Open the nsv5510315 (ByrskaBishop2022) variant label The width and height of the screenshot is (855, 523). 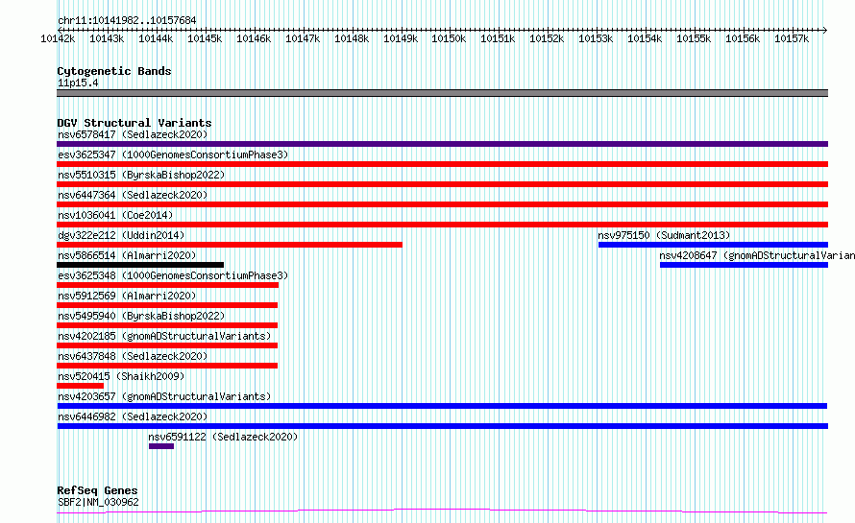(141, 175)
